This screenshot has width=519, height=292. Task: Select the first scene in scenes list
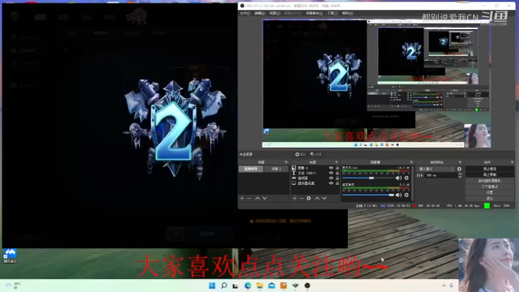[x=251, y=169]
